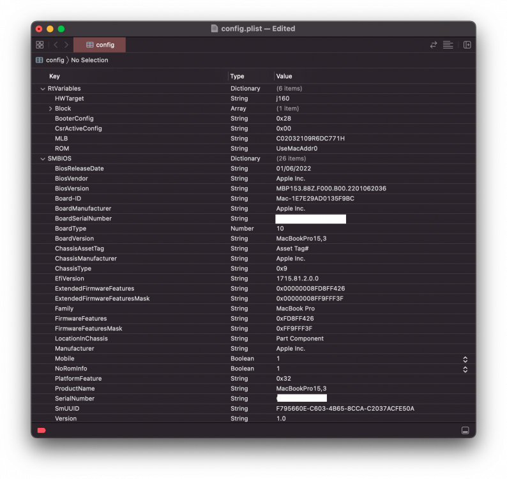Select PlatformFeature value 0x32
The image size is (507, 479).
284,379
